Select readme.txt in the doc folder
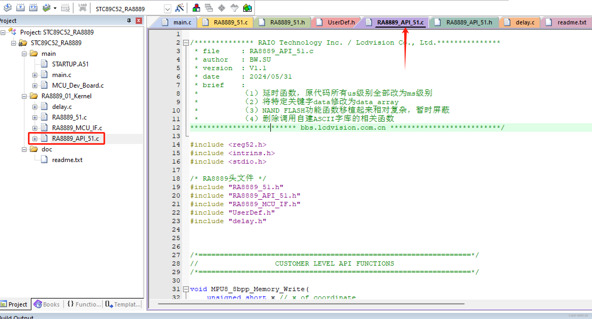Image resolution: width=592 pixels, height=319 pixels. [x=67, y=160]
